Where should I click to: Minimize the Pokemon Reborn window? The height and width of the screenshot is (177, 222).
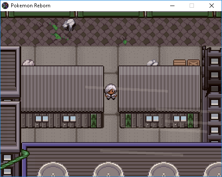pos(172,6)
